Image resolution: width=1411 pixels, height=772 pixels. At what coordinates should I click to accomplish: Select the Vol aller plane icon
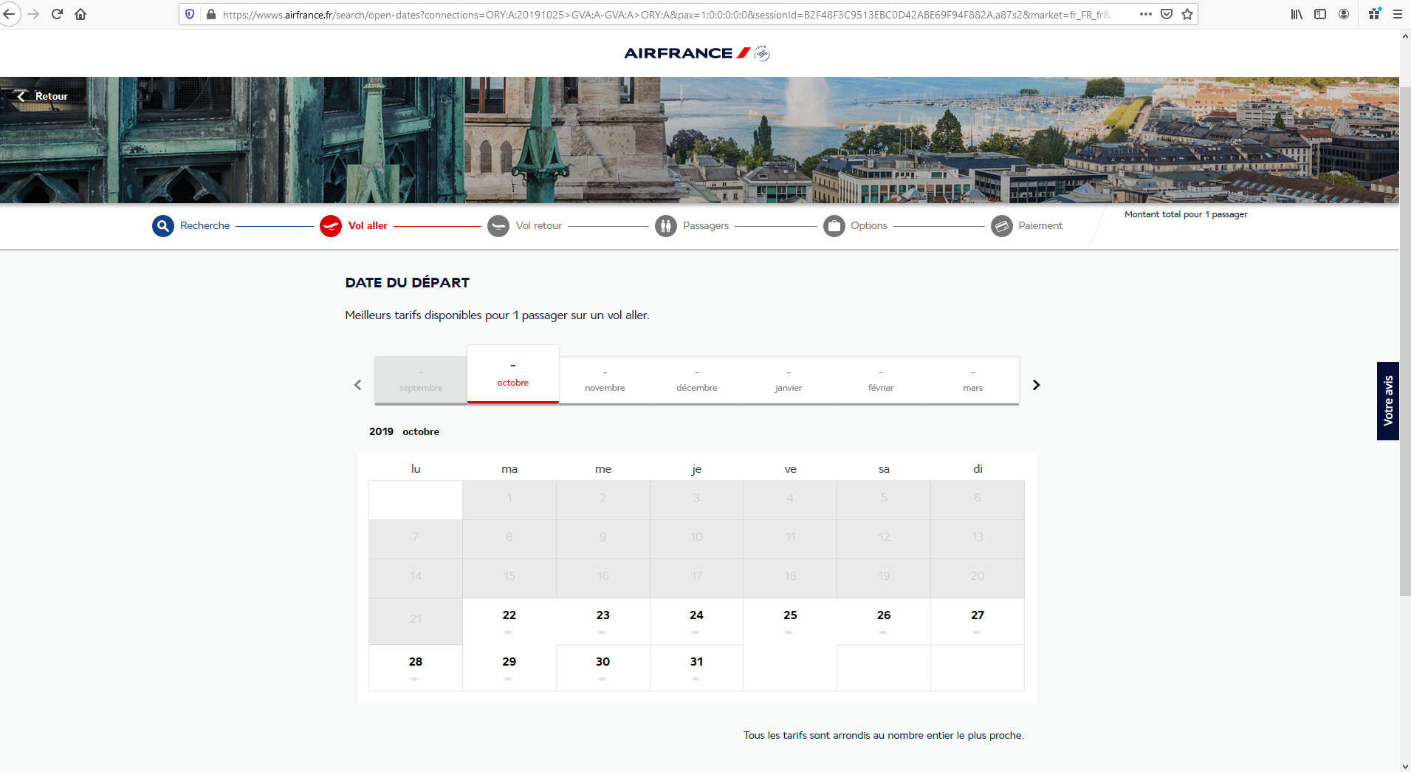[331, 225]
